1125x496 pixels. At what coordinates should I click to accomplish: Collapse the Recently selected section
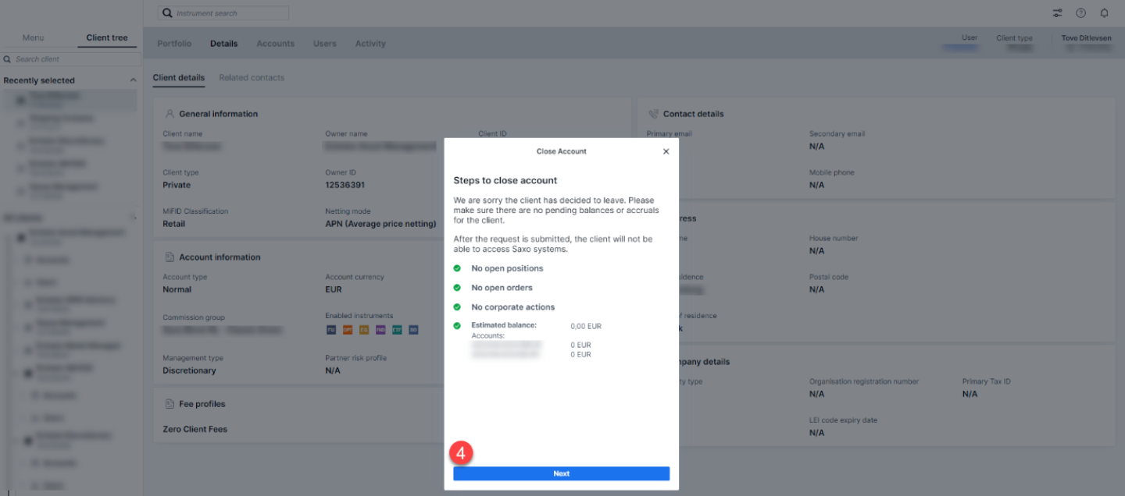click(x=133, y=80)
